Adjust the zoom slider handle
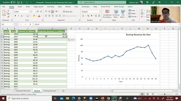Screen dimensions: 181x101 [x=165, y=94]
